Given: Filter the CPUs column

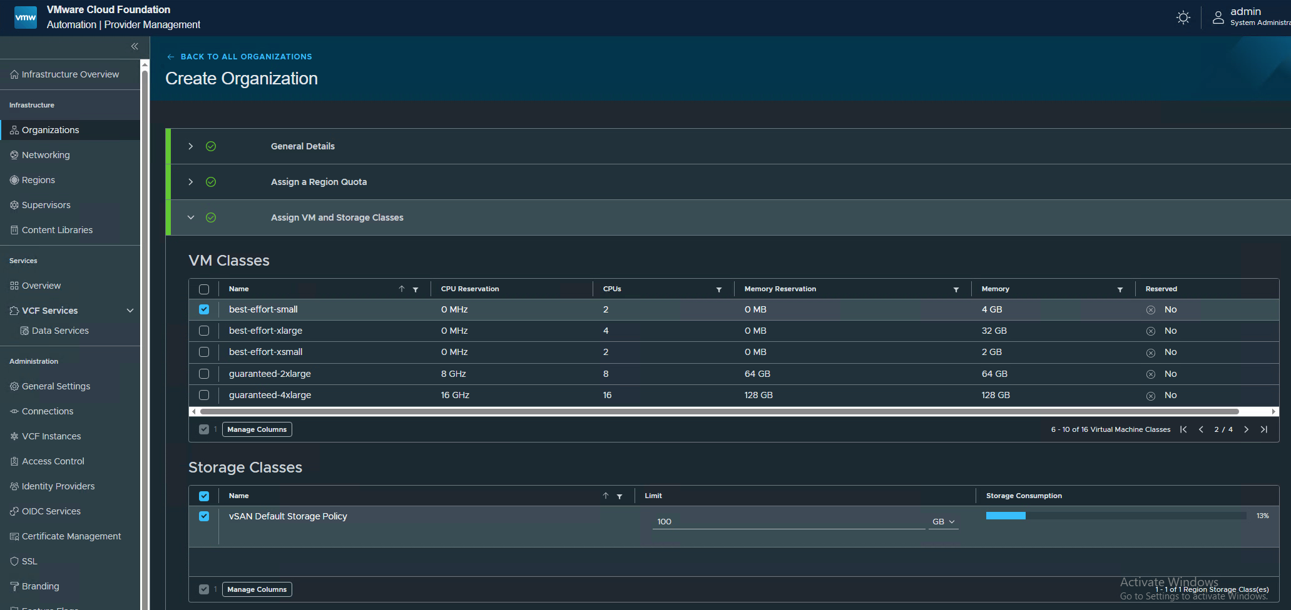Looking at the screenshot, I should (x=719, y=289).
